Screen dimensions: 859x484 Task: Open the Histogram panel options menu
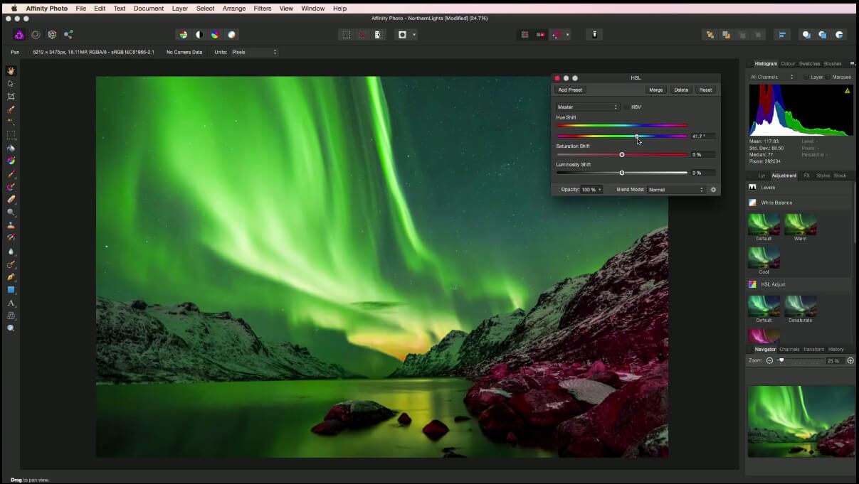tap(853, 63)
